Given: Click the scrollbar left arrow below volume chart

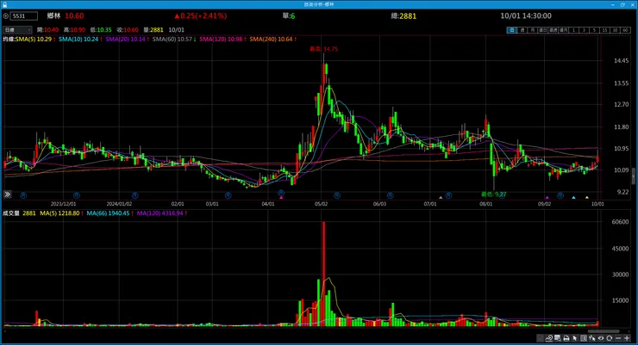Looking at the screenshot, I should 4,331.
